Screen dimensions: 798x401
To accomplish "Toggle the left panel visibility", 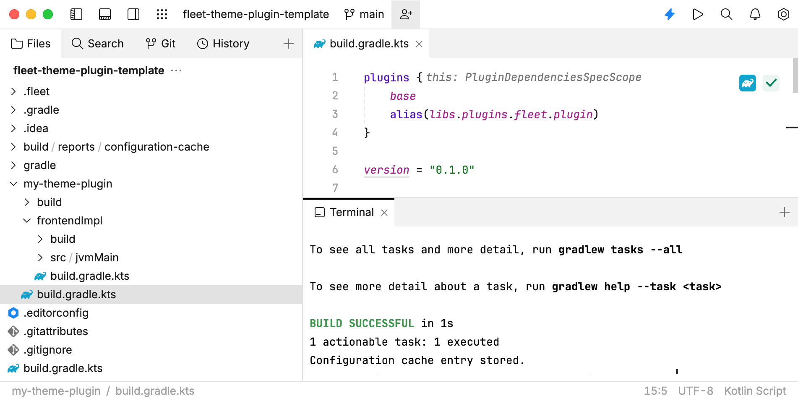I will 76,14.
